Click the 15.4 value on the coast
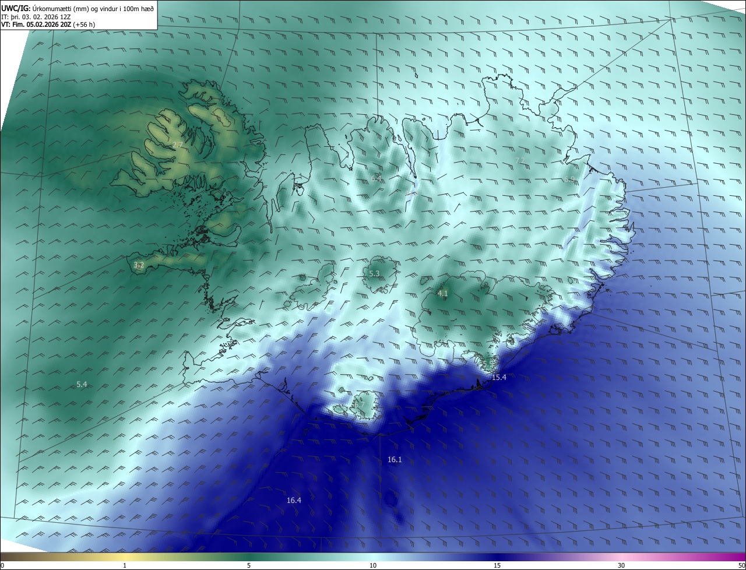 tap(499, 378)
